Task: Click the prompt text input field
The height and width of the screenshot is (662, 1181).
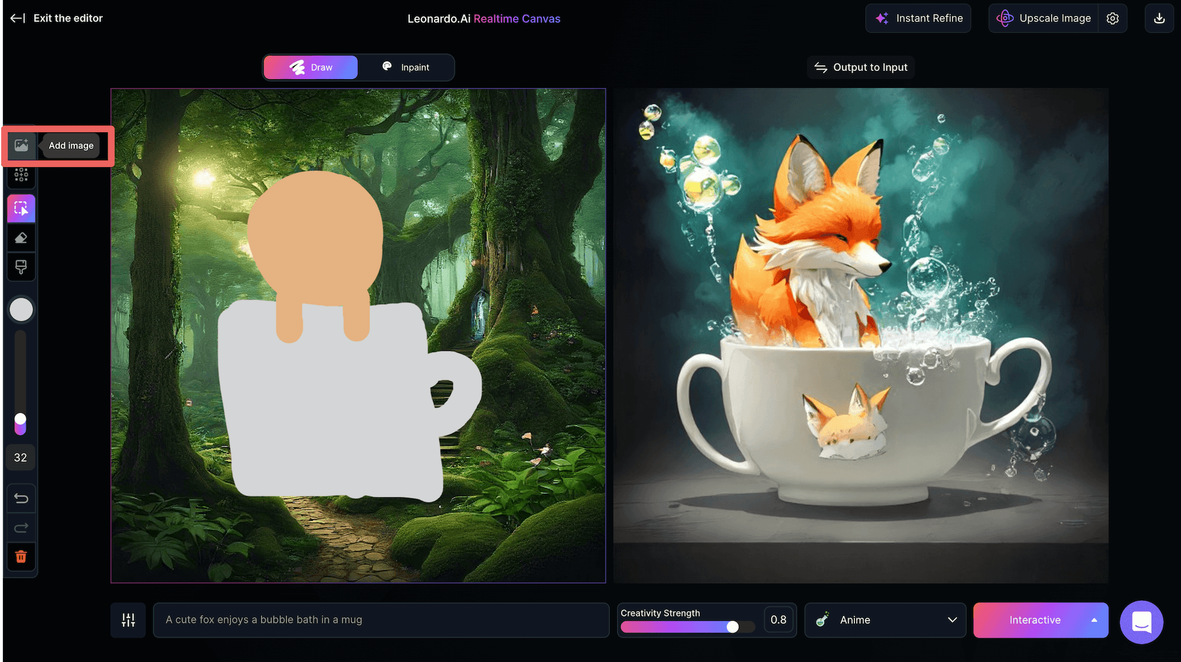Action: point(381,620)
